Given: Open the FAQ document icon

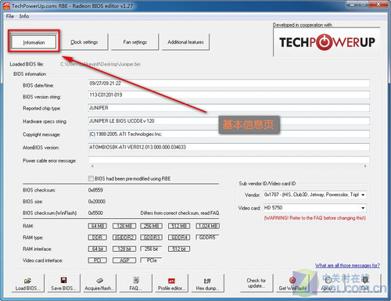Looking at the screenshot, I should point(136,280).
